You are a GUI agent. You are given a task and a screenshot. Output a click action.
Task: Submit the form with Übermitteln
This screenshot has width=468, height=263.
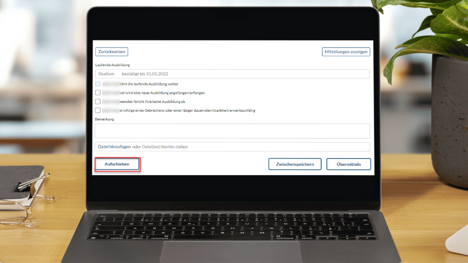(x=349, y=164)
